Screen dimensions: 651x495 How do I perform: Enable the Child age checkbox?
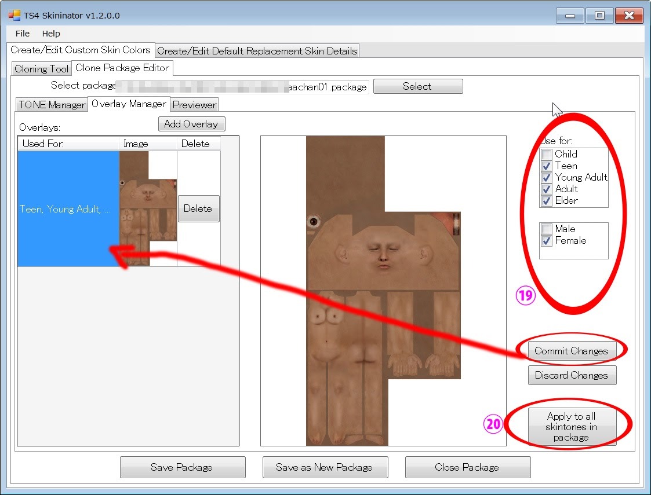click(x=547, y=155)
